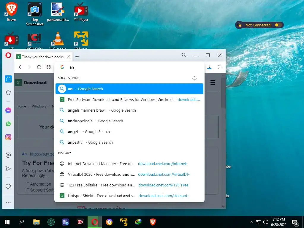Open YT Player desktop shortcut
The image size is (304, 228).
point(81,12)
